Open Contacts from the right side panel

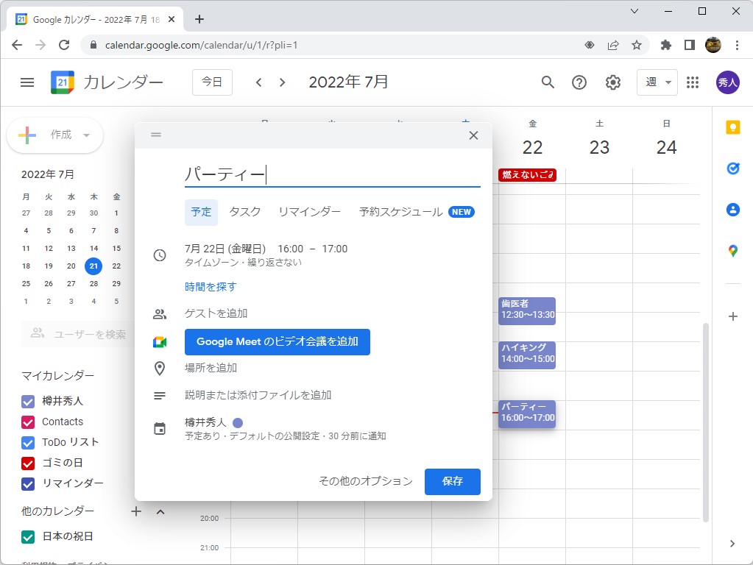pos(732,209)
